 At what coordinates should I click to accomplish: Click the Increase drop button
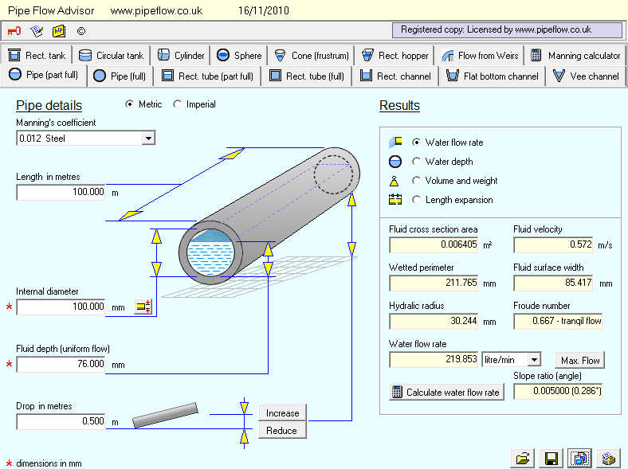pos(282,413)
